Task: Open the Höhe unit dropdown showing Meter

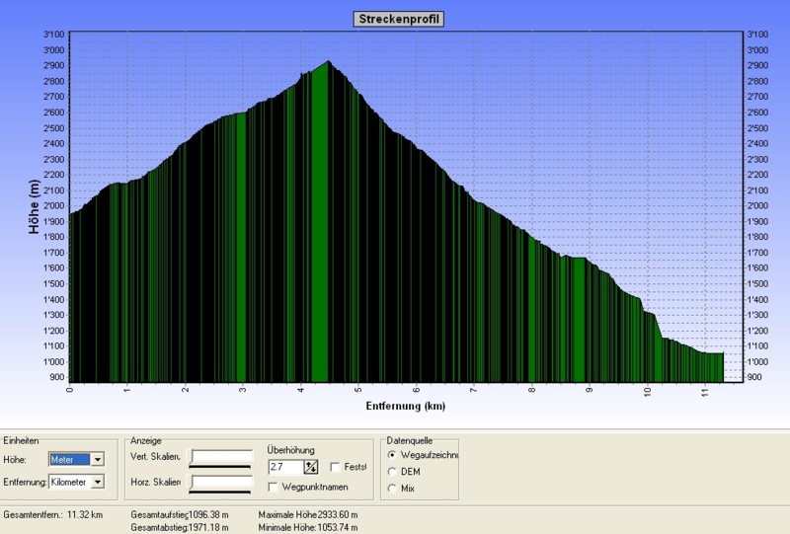Action: [x=97, y=459]
